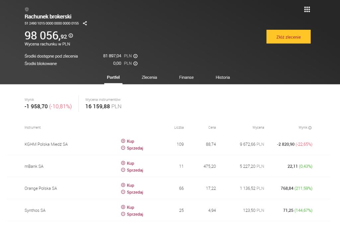The image size is (340, 230).
Task: Click minus icon in Orange Polska SA row
Action: coord(123,192)
